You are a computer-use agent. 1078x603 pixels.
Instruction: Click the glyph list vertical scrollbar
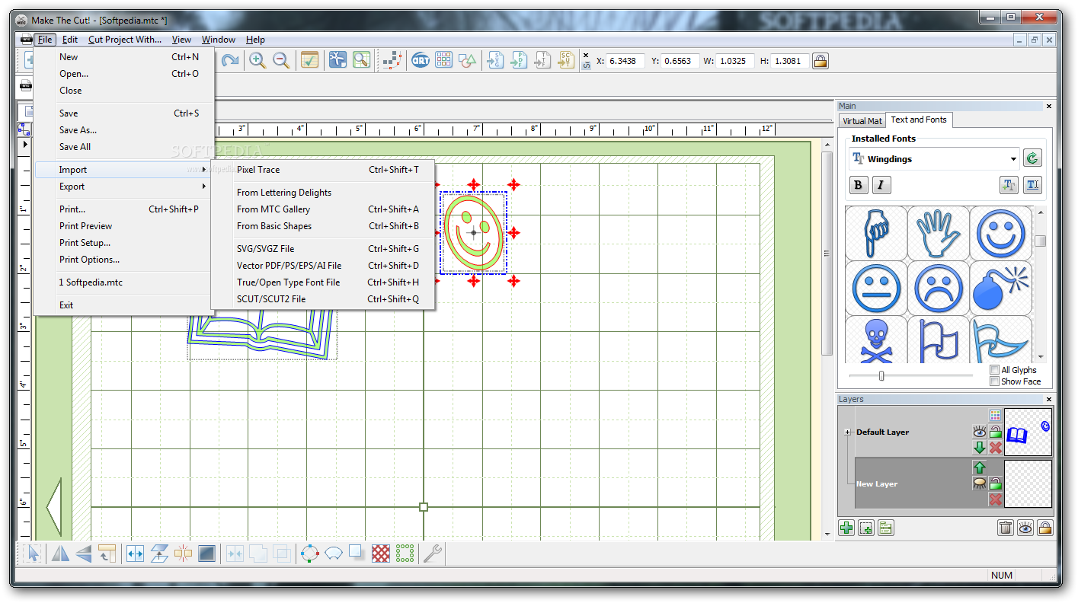coord(1040,284)
